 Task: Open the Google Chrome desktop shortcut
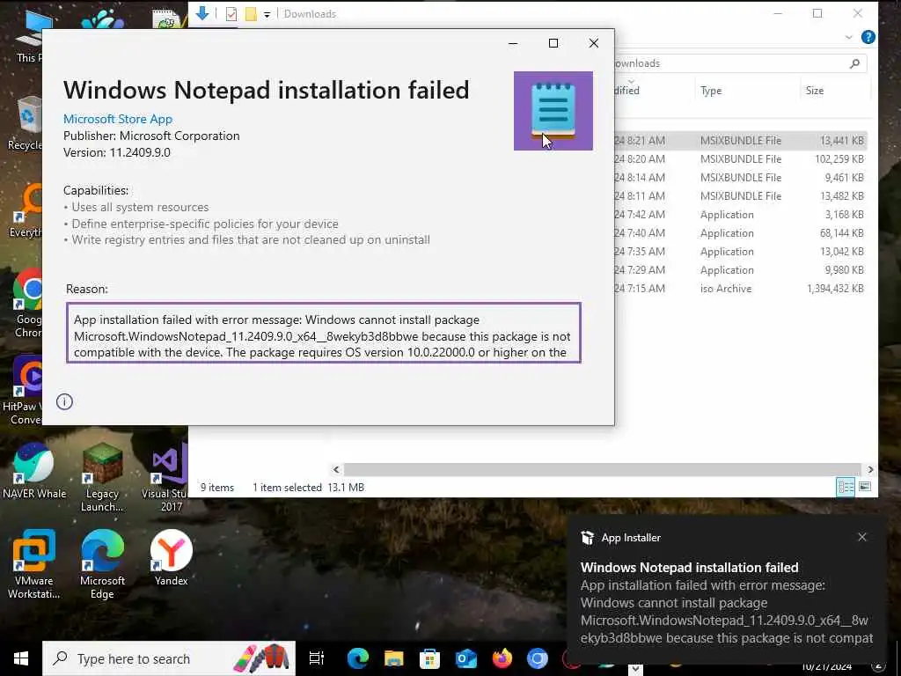27,304
